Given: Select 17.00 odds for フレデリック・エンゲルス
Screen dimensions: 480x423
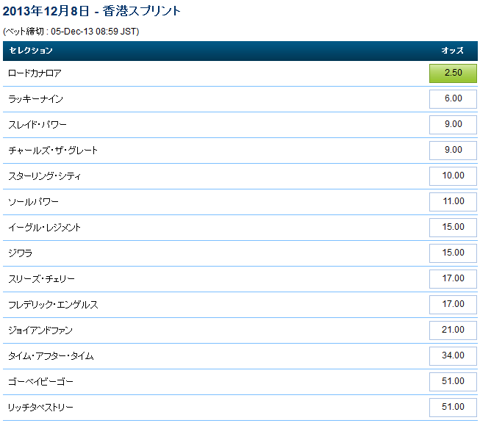Looking at the screenshot, I should pos(453,304).
